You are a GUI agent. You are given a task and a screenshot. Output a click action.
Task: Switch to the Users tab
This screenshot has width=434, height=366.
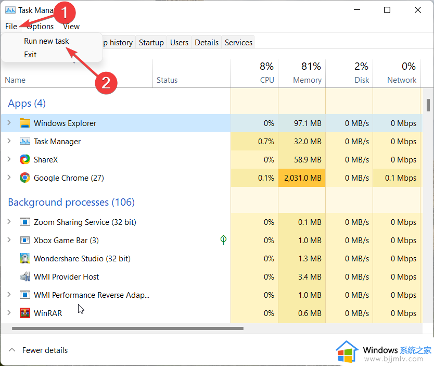pos(179,43)
